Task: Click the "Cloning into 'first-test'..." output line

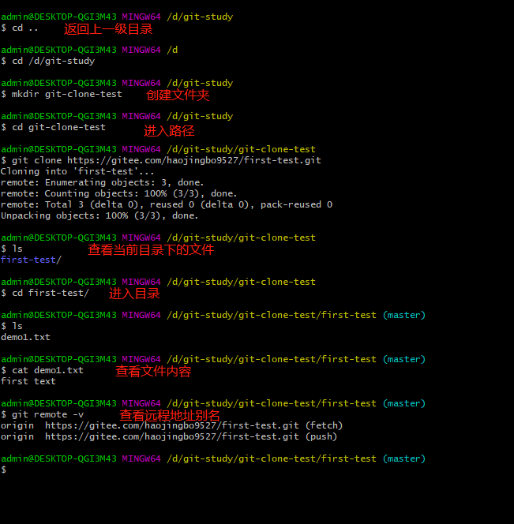Action: (77, 171)
